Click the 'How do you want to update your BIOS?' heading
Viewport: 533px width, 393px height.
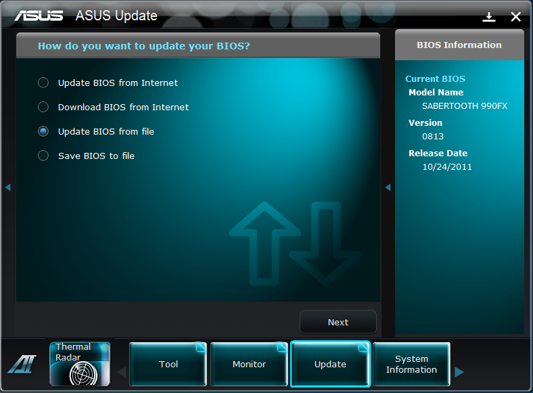click(144, 46)
